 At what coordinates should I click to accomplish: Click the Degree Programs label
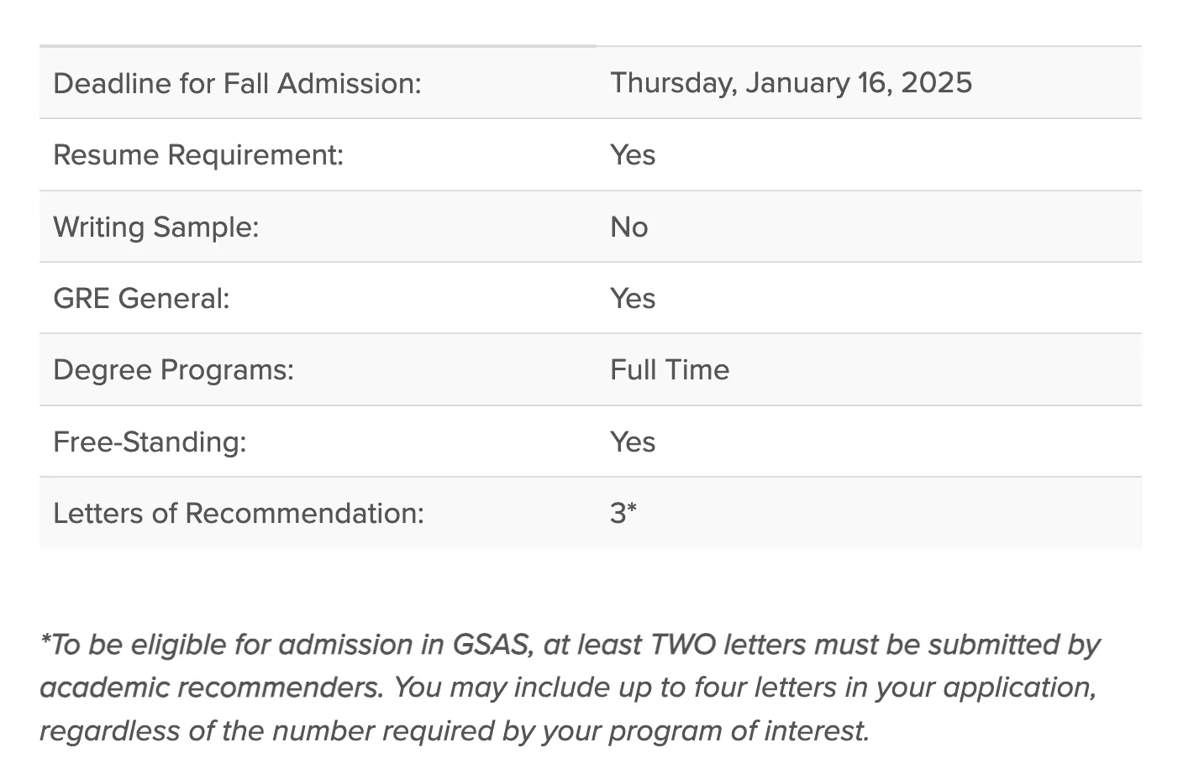[x=174, y=369]
